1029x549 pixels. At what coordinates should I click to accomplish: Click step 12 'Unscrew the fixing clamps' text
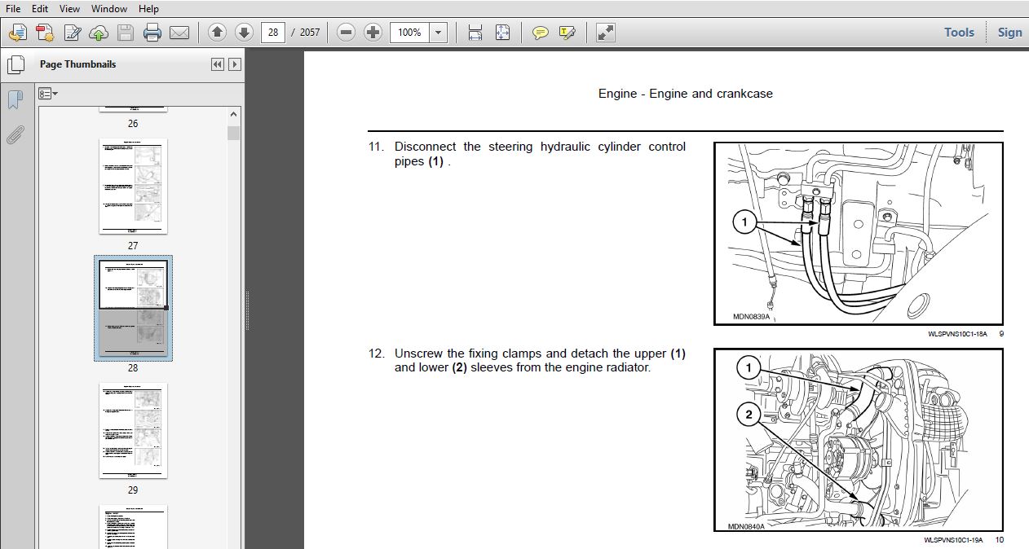pos(540,360)
